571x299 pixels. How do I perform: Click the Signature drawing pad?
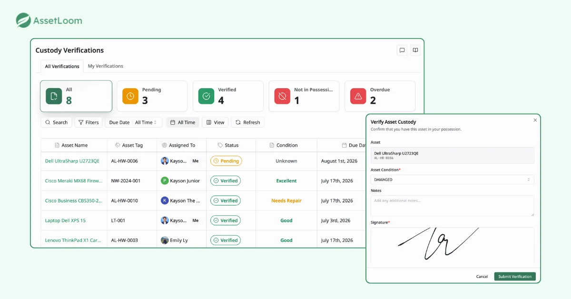[452, 245]
